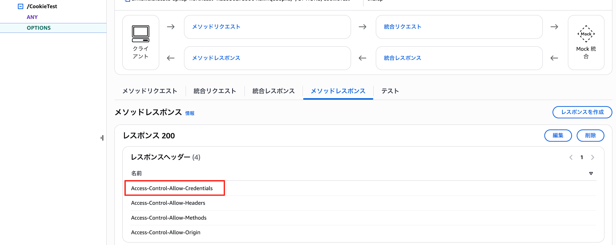Image resolution: width=616 pixels, height=245 pixels.
Task: Click the Mock integration diamond icon
Action: point(586,34)
